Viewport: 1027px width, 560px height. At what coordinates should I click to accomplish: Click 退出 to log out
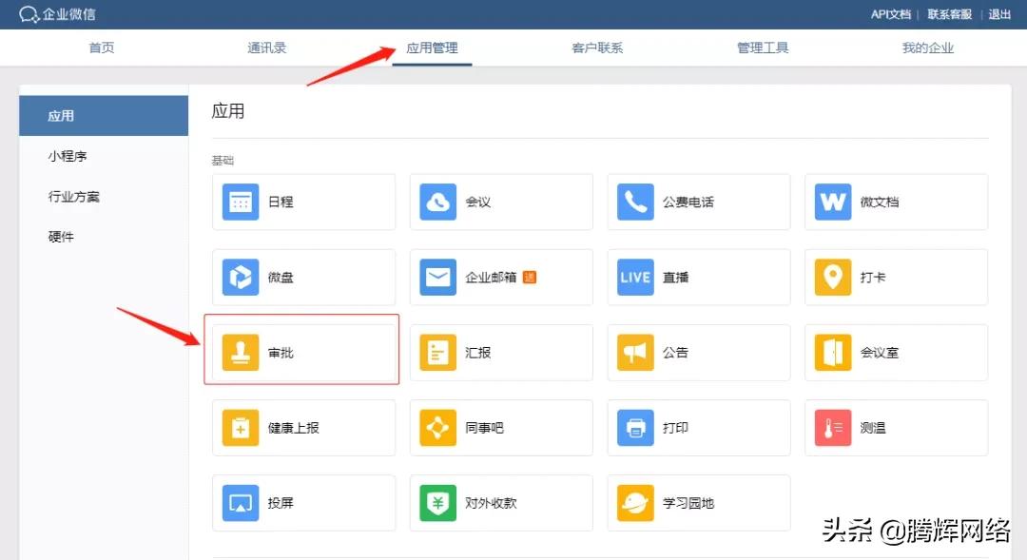(999, 14)
